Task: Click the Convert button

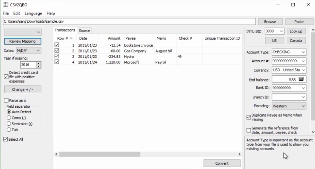Action: tap(222, 163)
